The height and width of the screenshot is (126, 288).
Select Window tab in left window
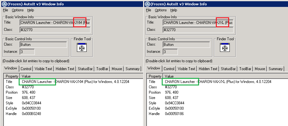tap(11, 68)
